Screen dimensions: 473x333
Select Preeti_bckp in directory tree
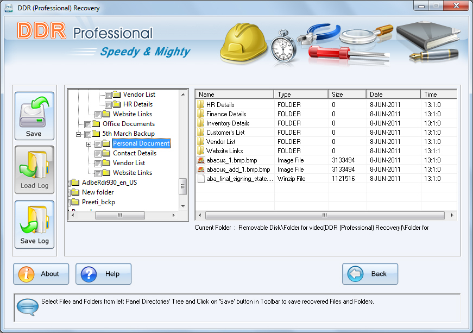pos(98,202)
